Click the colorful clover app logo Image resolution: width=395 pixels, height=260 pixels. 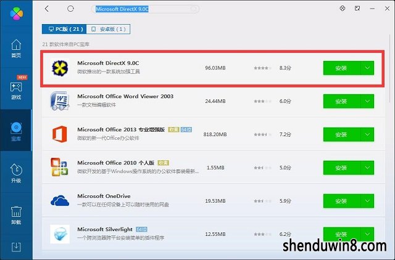click(17, 13)
